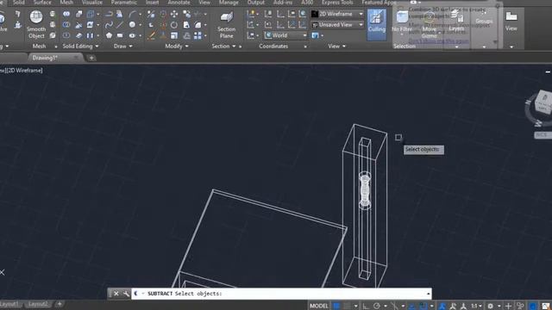The image size is (552, 310).
Task: Click the new drawing plus tab button
Action: (x=91, y=58)
